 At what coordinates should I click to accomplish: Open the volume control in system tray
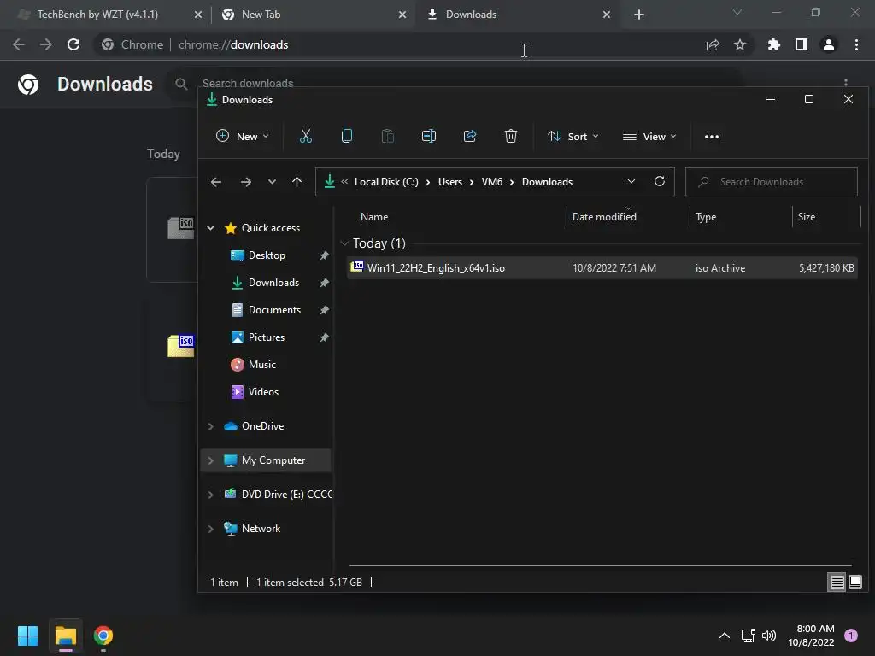click(769, 635)
